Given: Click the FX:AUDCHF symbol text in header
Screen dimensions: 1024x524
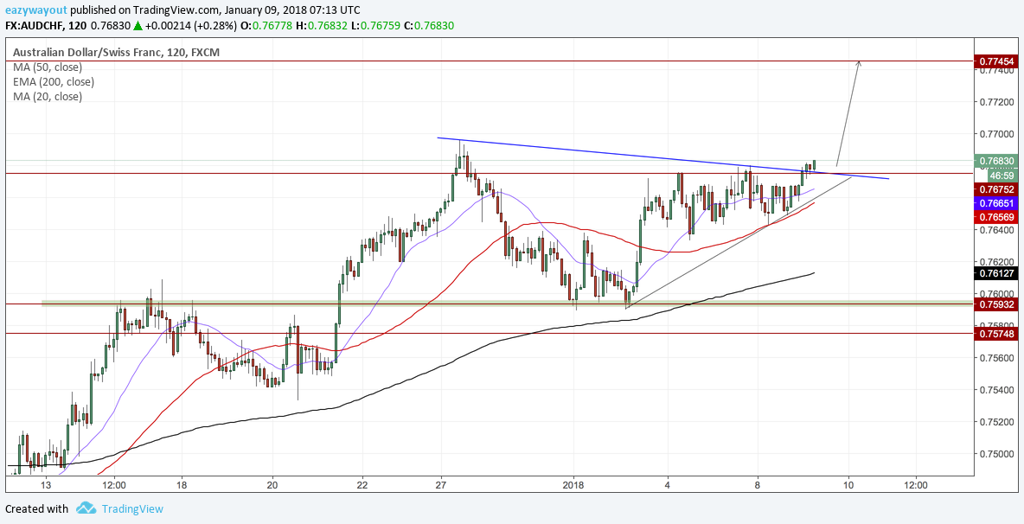Looking at the screenshot, I should click(34, 25).
